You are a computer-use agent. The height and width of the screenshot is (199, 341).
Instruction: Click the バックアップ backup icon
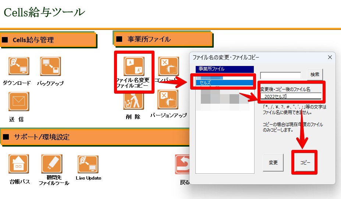point(50,67)
